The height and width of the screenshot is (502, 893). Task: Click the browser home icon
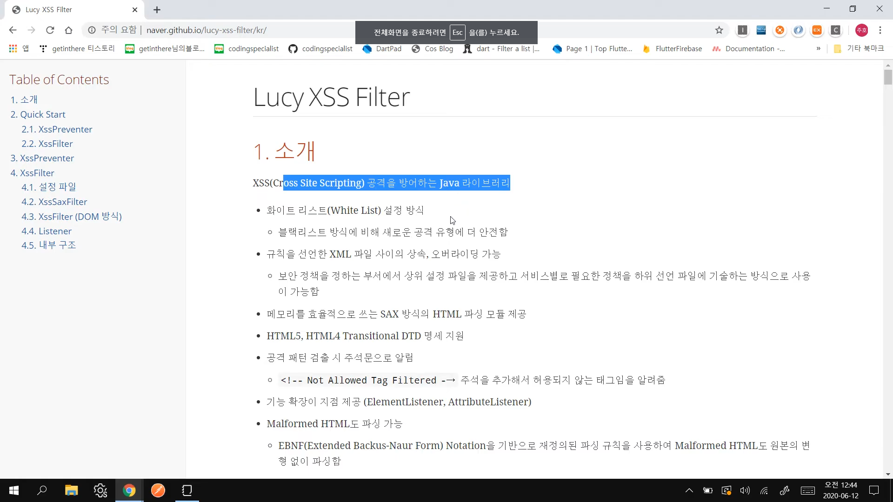(68, 30)
